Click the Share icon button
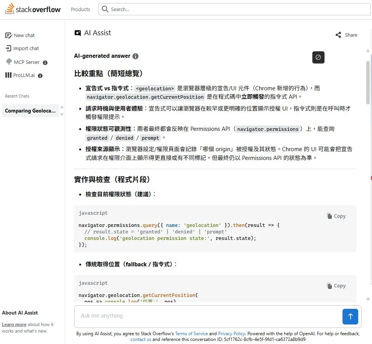372x344 pixels. (338, 35)
